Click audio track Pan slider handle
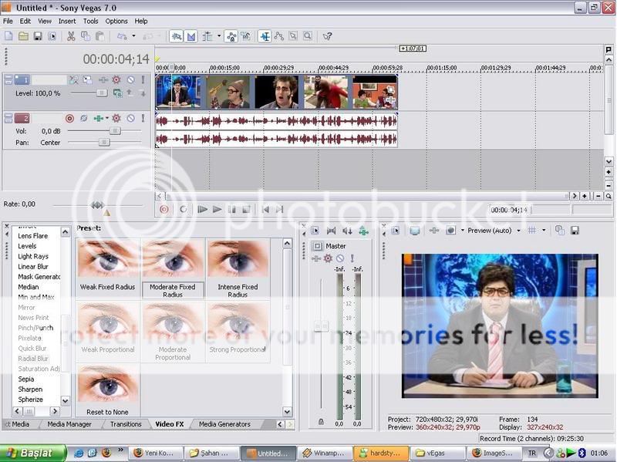 [x=104, y=142]
